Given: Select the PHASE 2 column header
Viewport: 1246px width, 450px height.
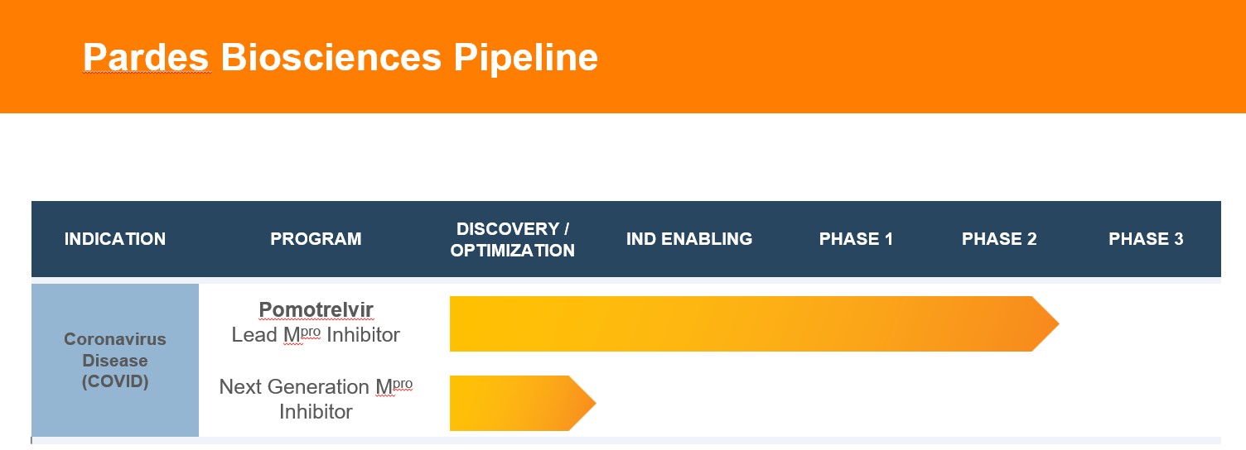Looking at the screenshot, I should pyautogui.click(x=999, y=239).
